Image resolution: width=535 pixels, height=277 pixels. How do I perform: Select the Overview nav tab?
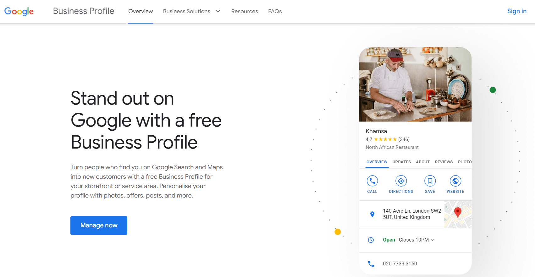(141, 11)
